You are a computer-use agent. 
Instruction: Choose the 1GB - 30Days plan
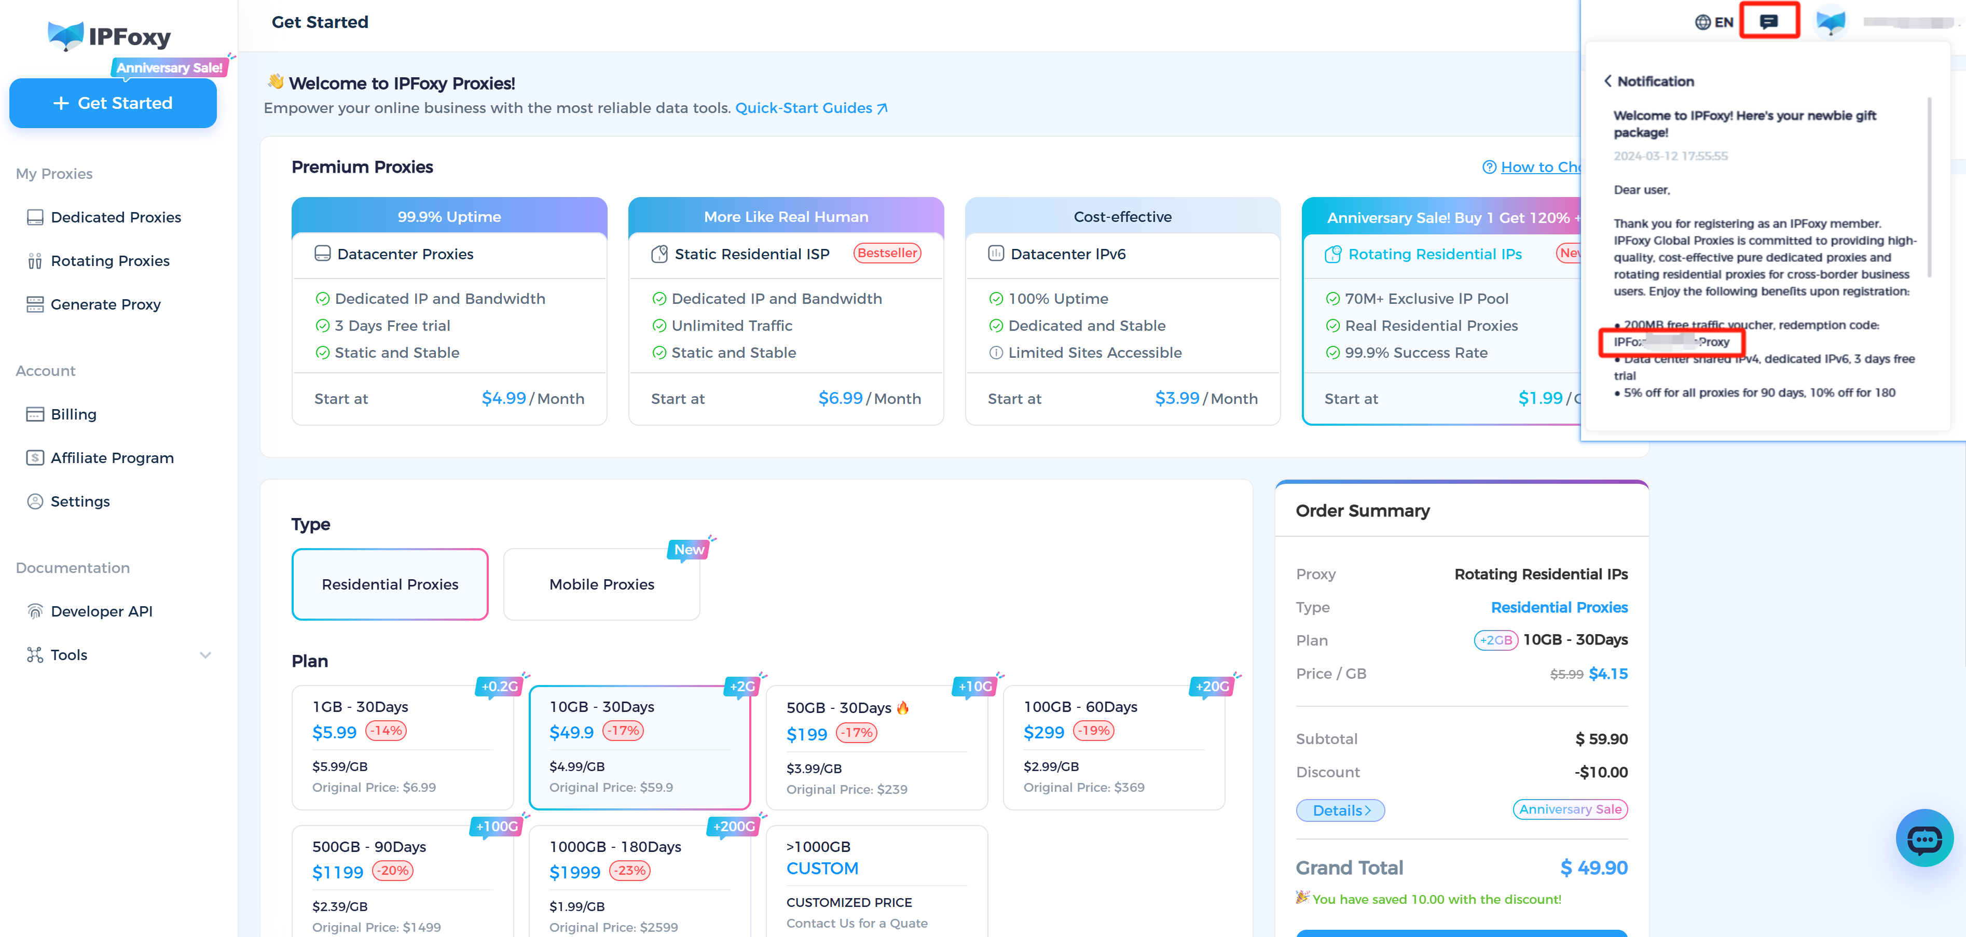click(402, 747)
